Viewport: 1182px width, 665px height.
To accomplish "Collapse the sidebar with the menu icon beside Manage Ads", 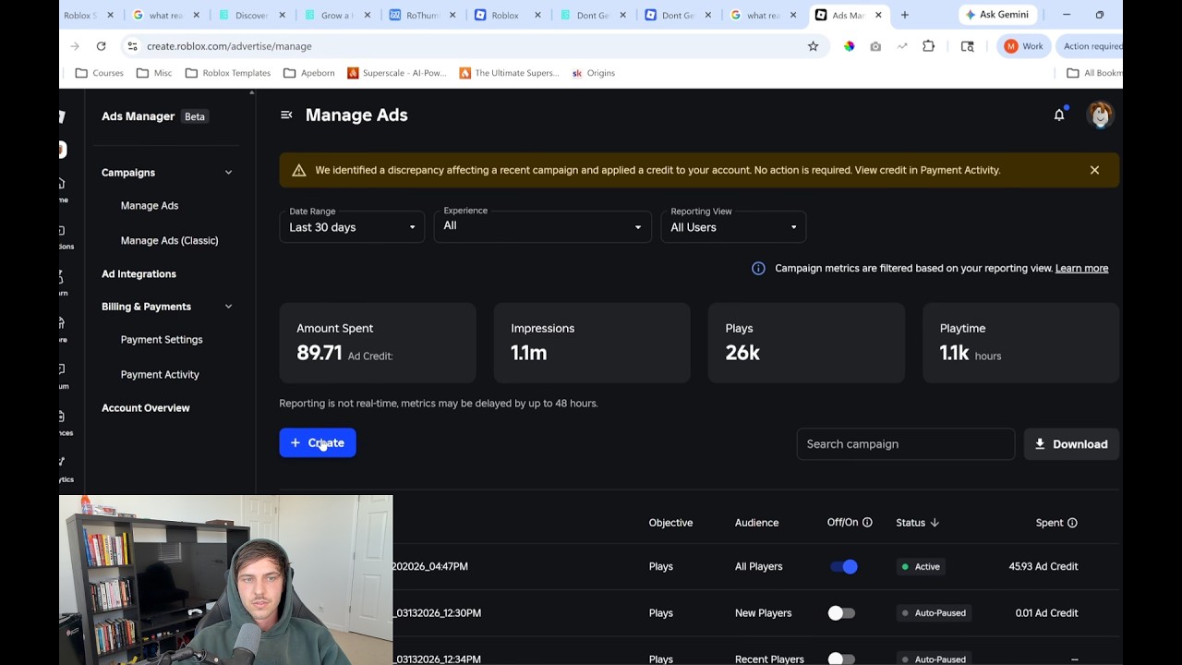I will coord(286,115).
